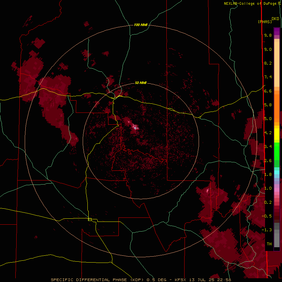The height and width of the screenshot is (282, 282).
Task: Click the -1.3 value on the color scale
Action: point(267,230)
